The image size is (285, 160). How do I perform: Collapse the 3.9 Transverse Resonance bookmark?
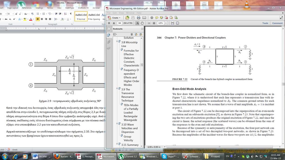[x=117, y=88]
